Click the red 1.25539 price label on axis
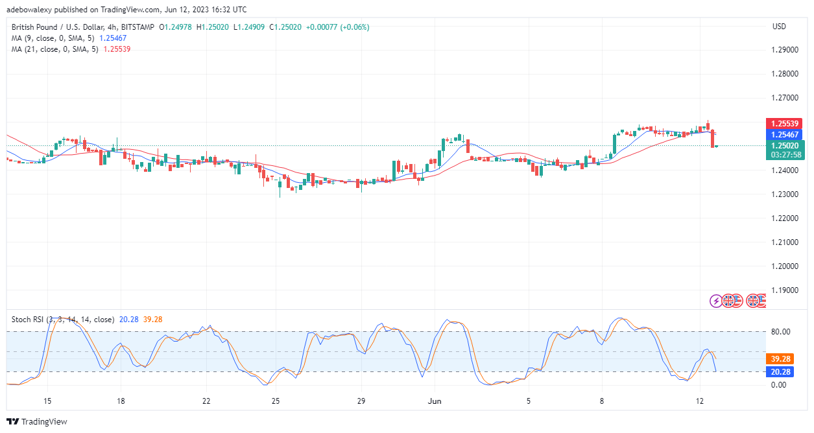The width and height of the screenshot is (814, 433). pyautogui.click(x=785, y=123)
